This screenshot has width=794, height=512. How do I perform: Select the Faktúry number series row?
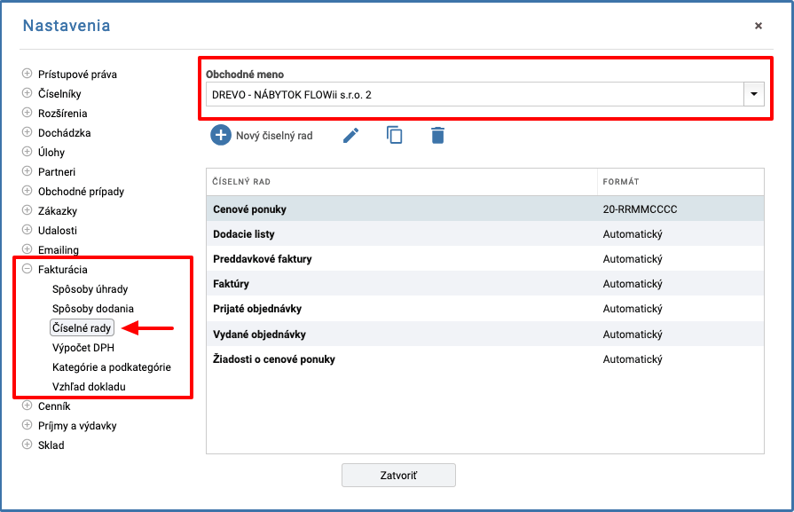coord(485,284)
